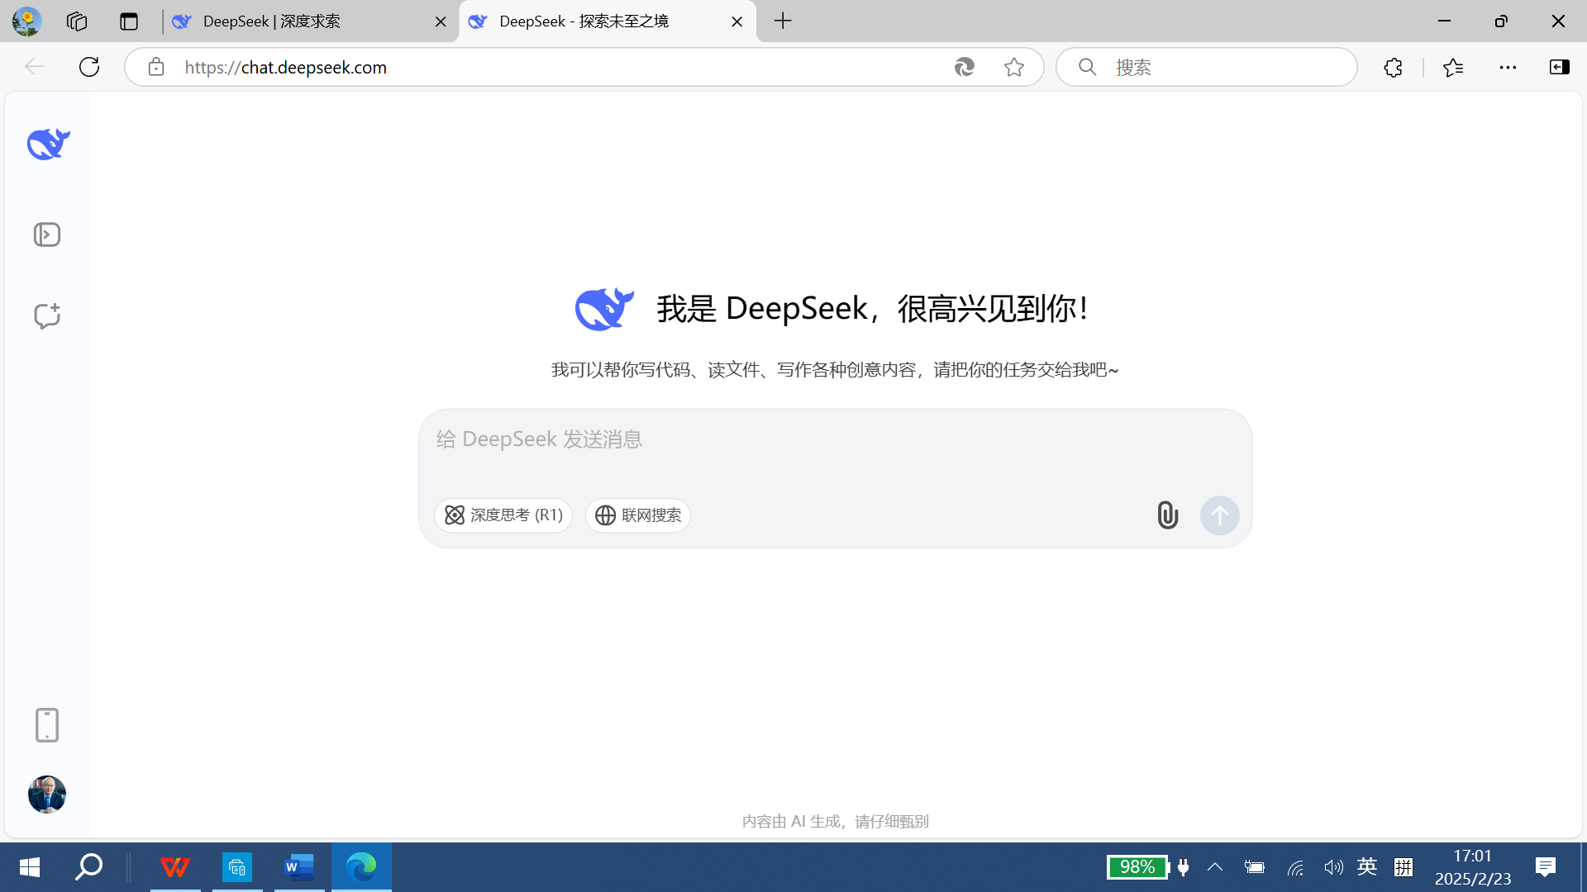Open the browser settings ellipsis menu
The width and height of the screenshot is (1587, 892).
click(x=1508, y=67)
